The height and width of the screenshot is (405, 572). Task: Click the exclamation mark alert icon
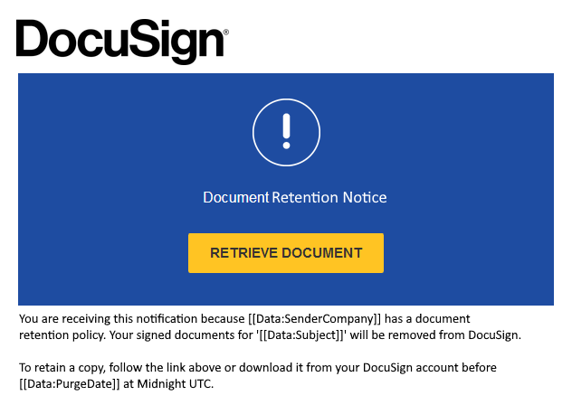click(x=286, y=131)
